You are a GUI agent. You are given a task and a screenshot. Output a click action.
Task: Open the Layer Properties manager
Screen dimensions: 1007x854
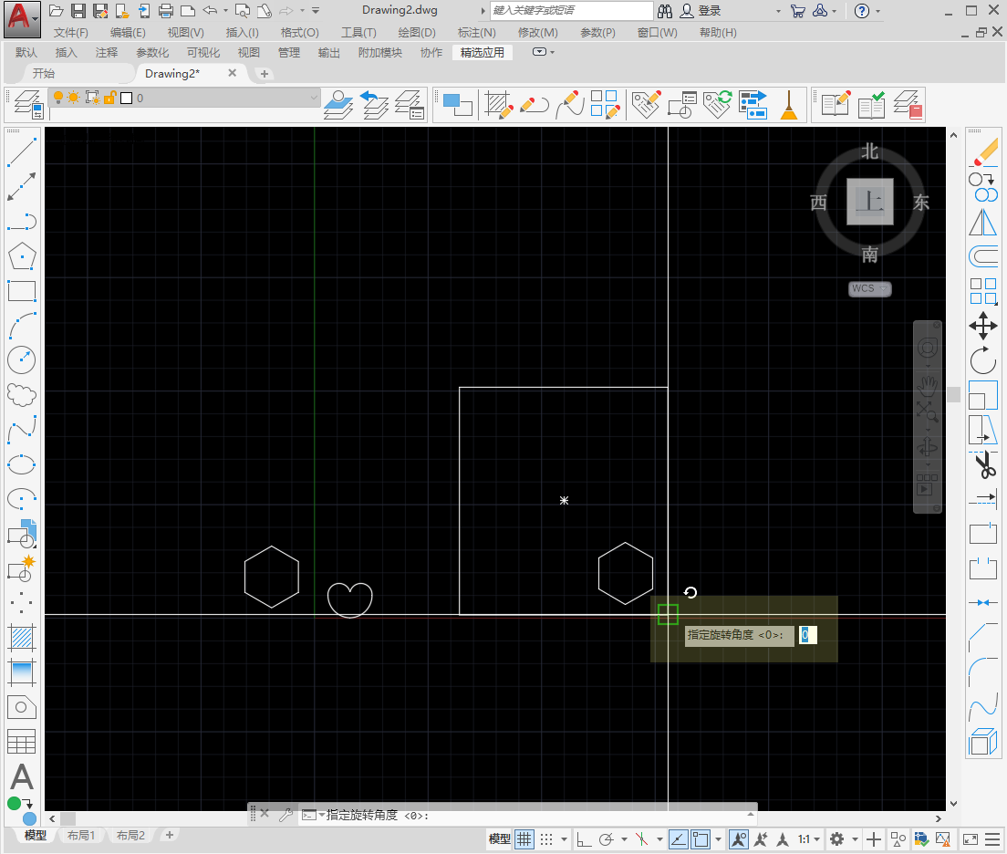click(x=28, y=105)
